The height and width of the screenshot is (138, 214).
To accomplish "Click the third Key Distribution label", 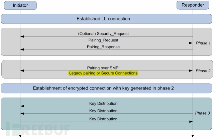I will [x=103, y=119].
